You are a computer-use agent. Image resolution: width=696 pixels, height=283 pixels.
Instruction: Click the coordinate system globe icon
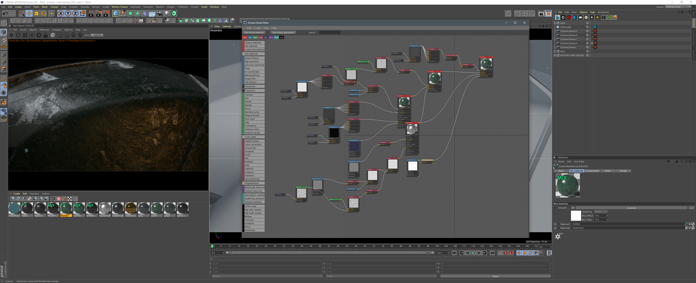tap(83, 13)
